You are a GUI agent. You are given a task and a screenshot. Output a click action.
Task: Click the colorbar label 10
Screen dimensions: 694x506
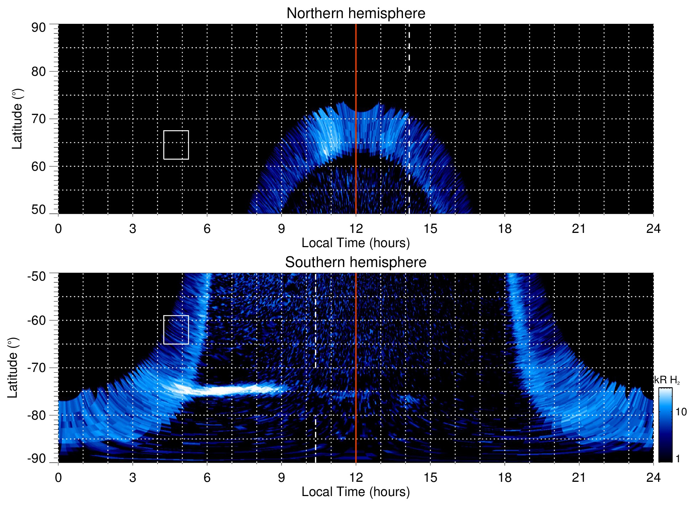pos(681,412)
